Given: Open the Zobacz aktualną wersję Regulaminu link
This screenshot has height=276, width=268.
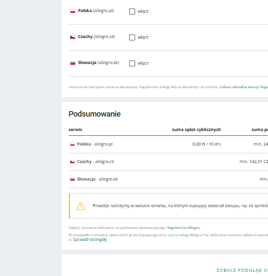Looking at the screenshot, I should (x=244, y=87).
